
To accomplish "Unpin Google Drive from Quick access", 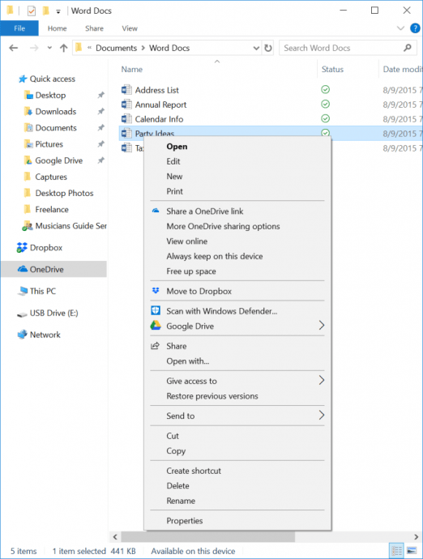I will (x=101, y=160).
